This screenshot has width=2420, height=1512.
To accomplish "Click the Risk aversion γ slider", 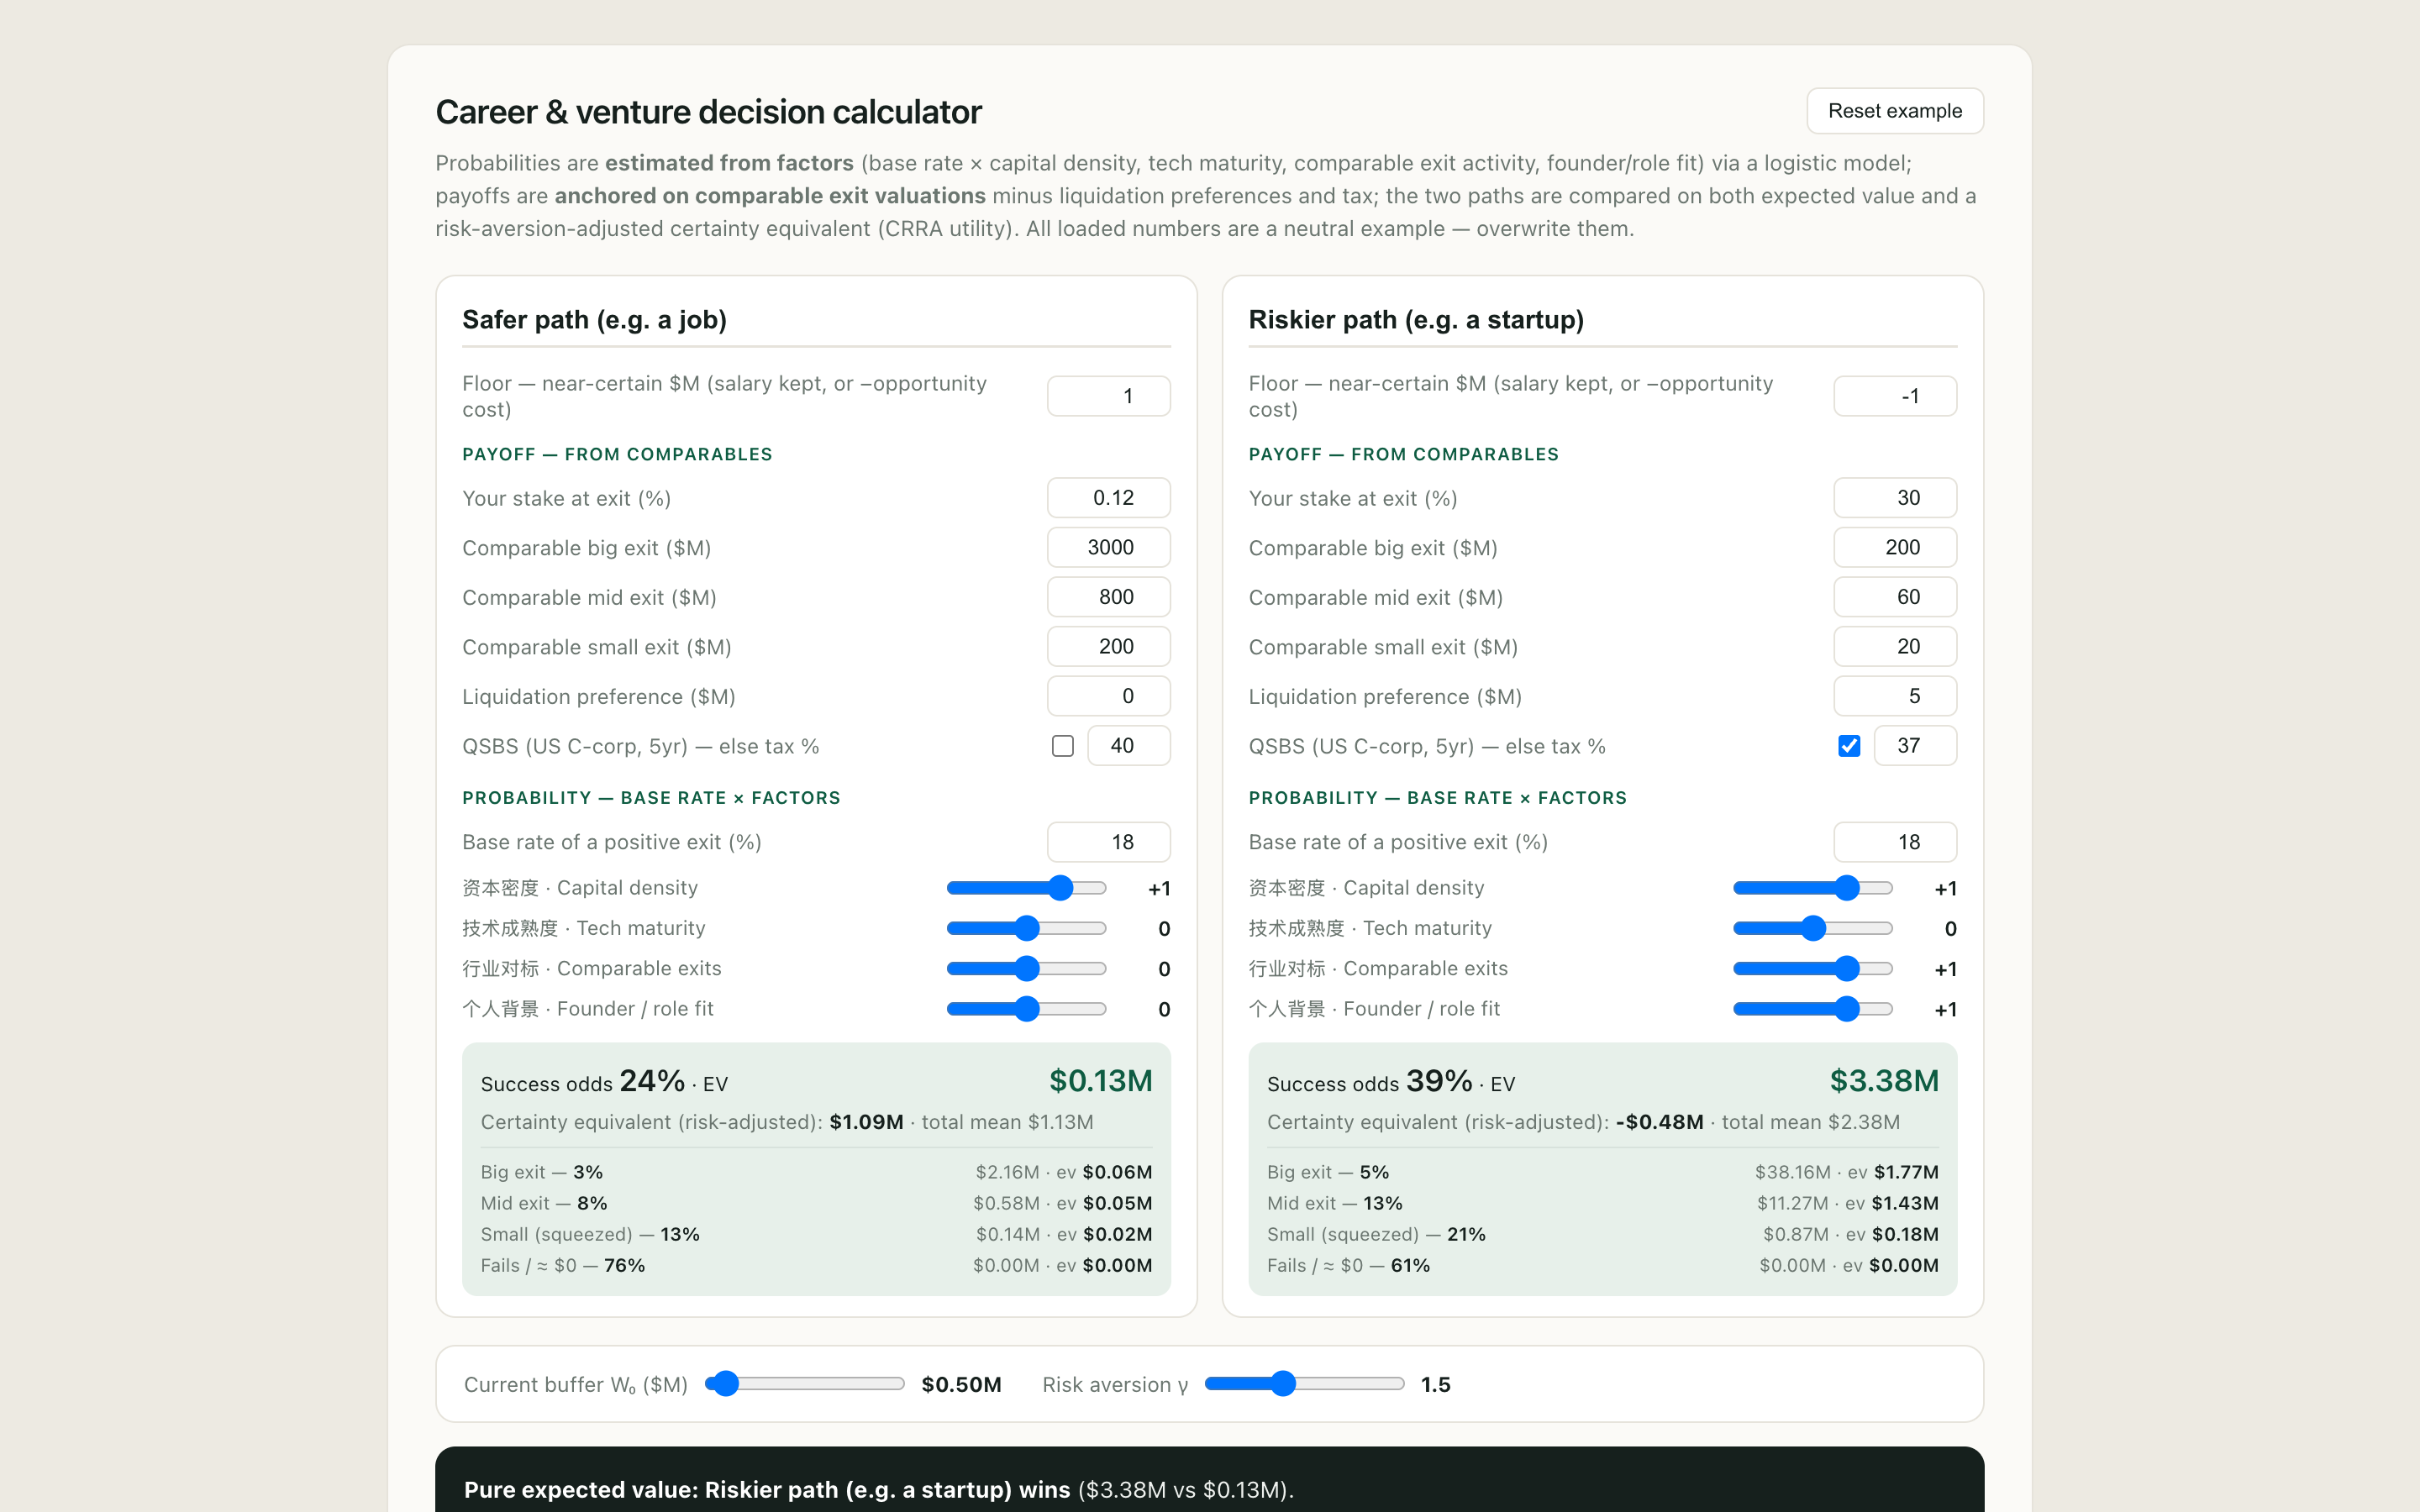I will click(1304, 1384).
